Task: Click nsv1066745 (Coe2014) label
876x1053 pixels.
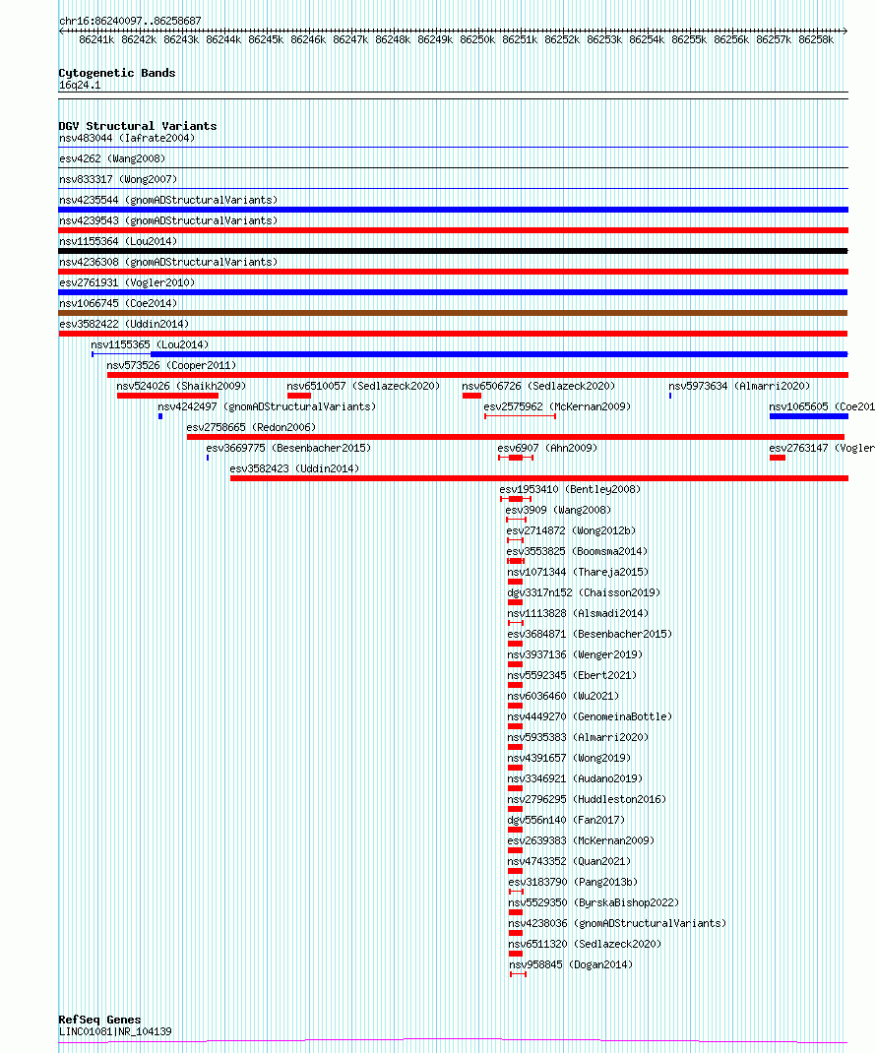Action: tap(118, 303)
